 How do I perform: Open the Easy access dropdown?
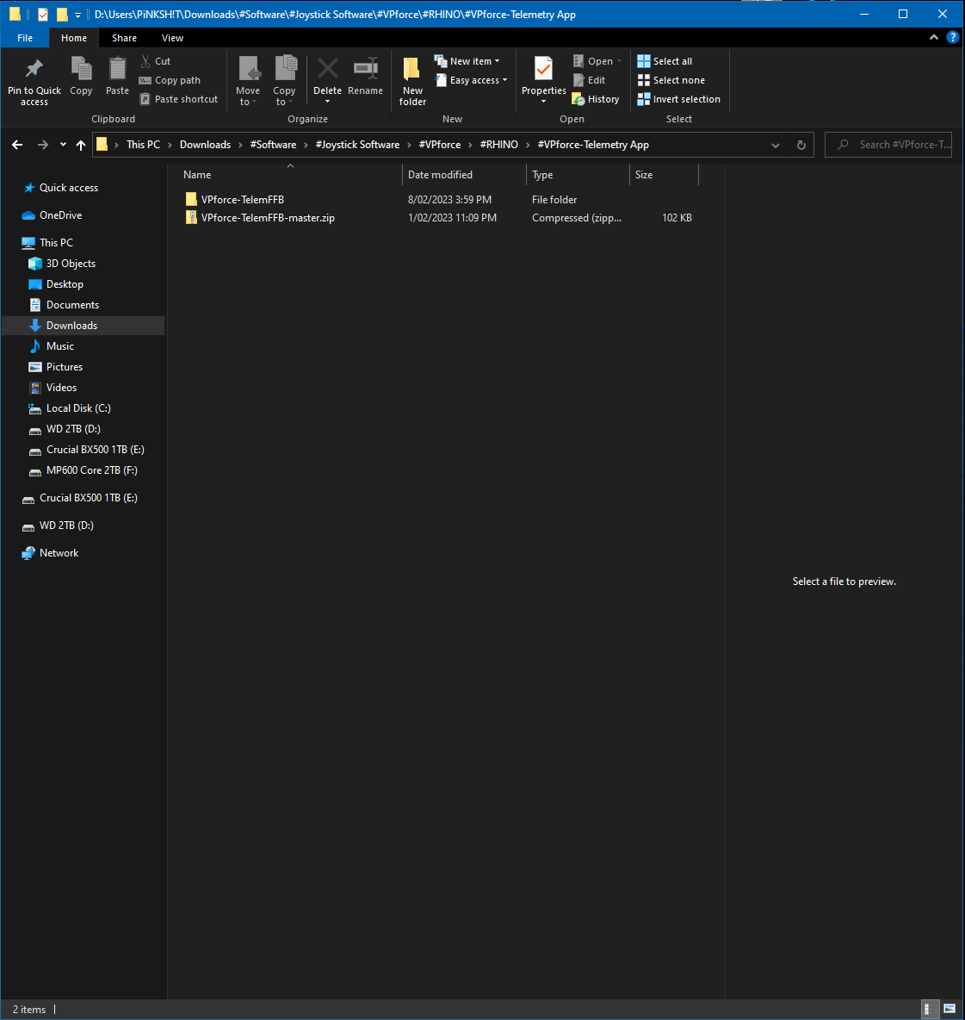471,80
